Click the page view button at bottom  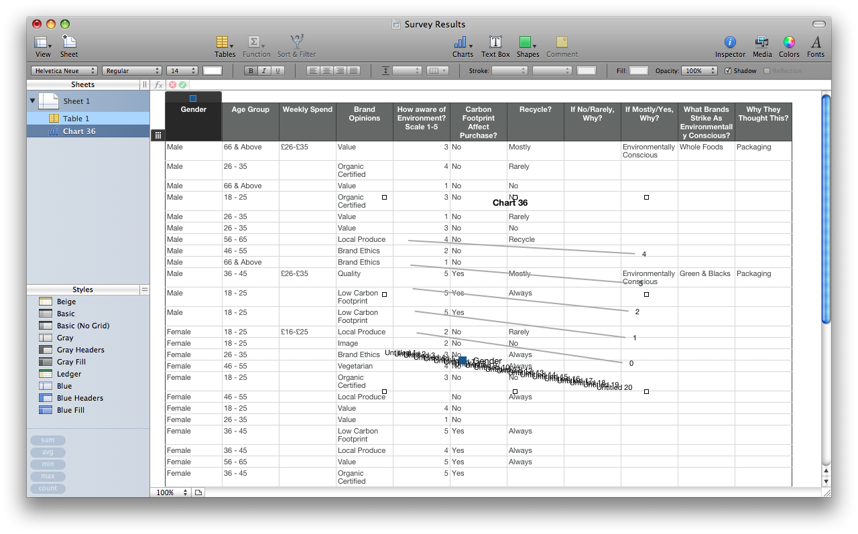198,492
